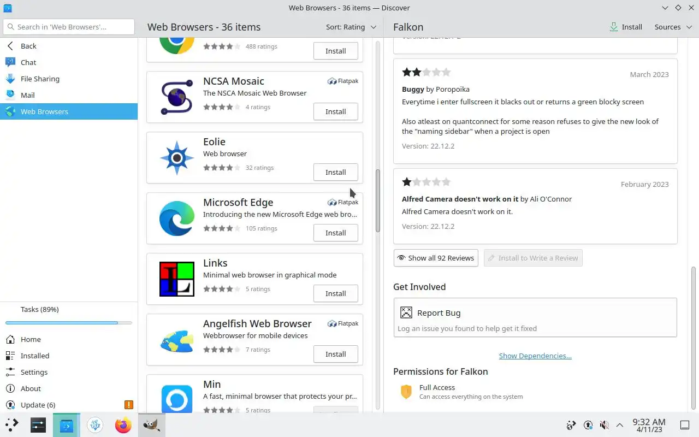Click the app list vertical scrollbar
The width and height of the screenshot is (699, 437).
pos(377,200)
